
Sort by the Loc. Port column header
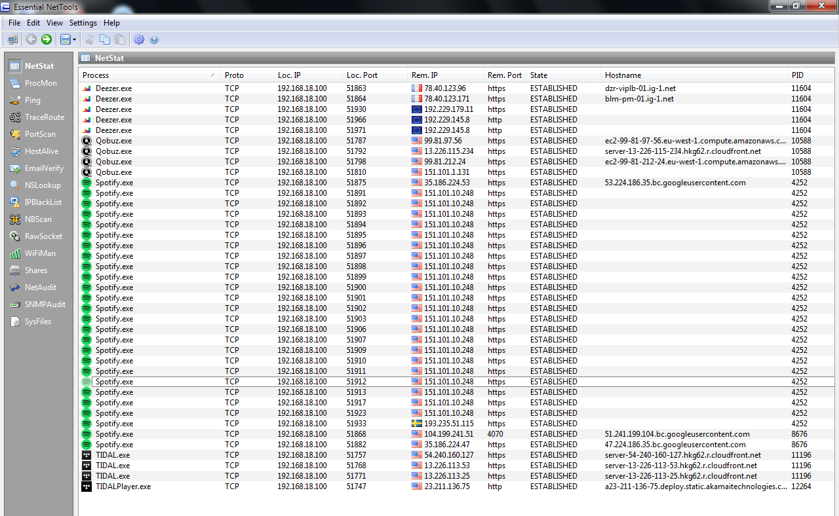[x=375, y=75]
